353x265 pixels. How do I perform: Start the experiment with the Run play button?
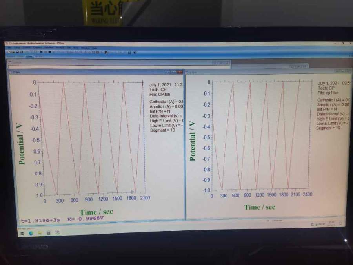[x=42, y=52]
